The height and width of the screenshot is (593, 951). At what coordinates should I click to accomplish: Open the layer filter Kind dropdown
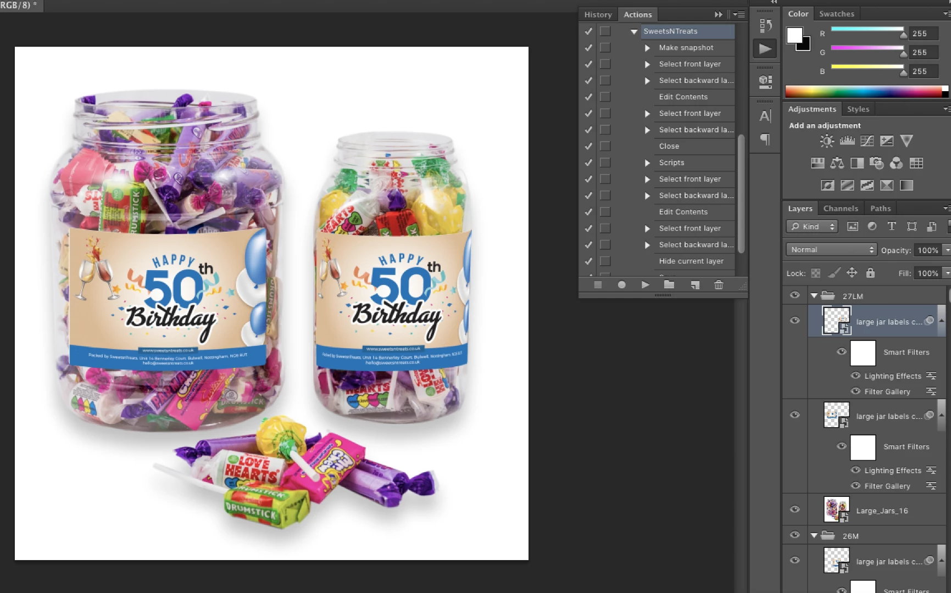point(812,226)
